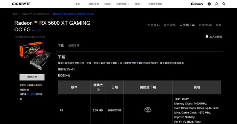Click the graphics card product thumbnail
The width and height of the screenshot is (237, 124).
[x=35, y=56]
